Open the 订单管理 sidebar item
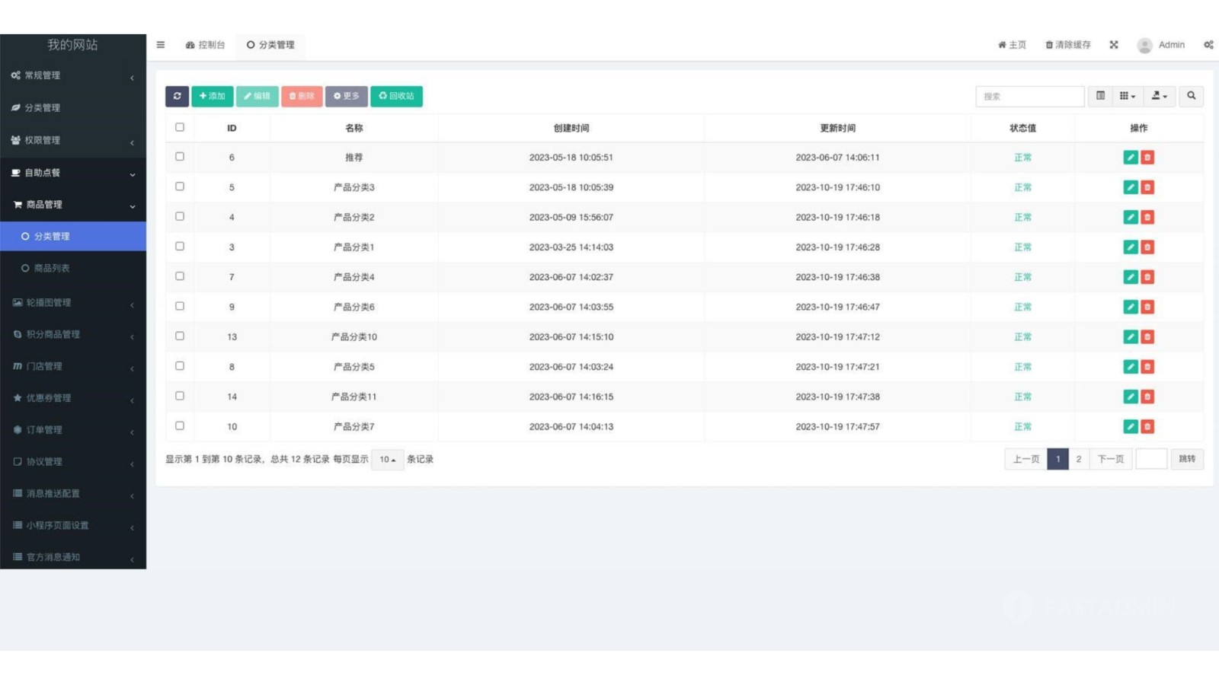 coord(73,430)
